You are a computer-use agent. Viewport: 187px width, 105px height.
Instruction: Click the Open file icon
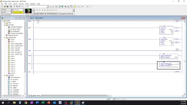click(5, 6)
